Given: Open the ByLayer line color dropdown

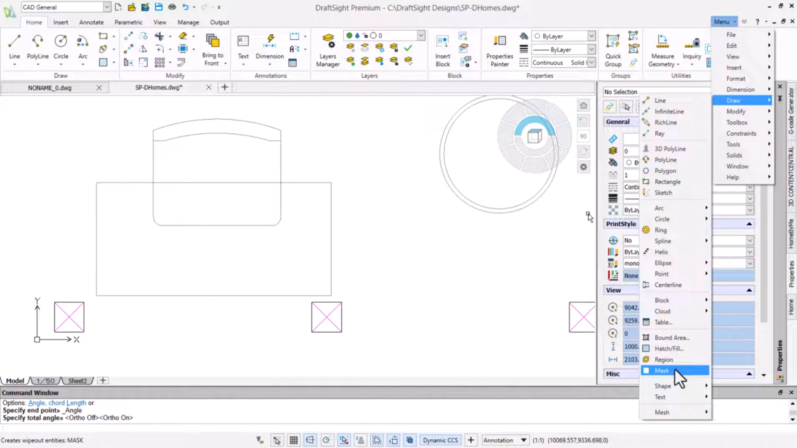Looking at the screenshot, I should pyautogui.click(x=591, y=36).
